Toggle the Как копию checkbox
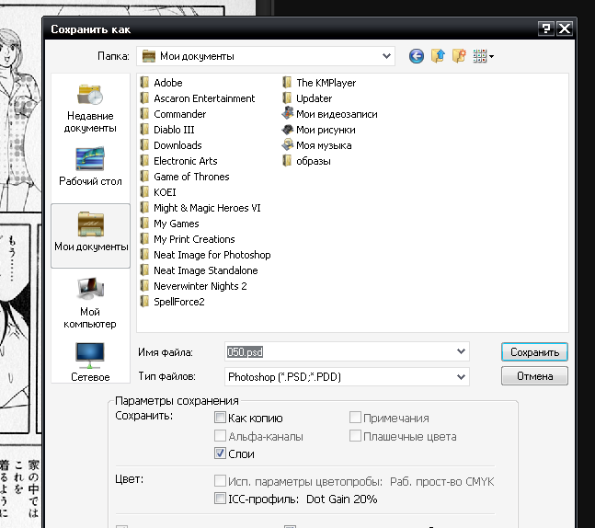 click(220, 418)
